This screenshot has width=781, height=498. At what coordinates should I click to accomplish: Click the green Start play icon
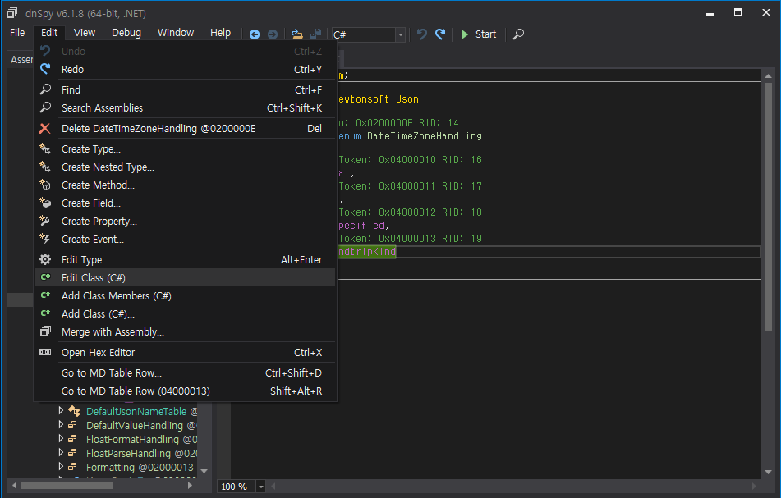click(465, 34)
